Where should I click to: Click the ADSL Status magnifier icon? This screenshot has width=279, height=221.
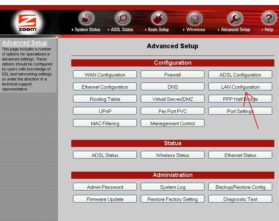pyautogui.click(x=122, y=18)
